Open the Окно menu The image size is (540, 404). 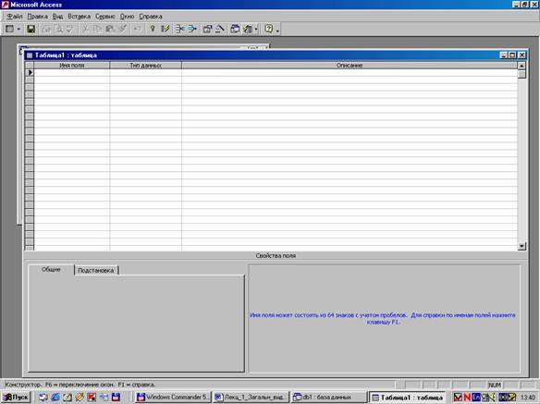tap(127, 17)
